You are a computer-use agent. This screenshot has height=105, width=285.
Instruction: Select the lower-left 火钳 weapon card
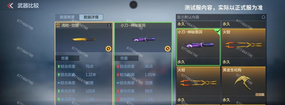coord(198,85)
